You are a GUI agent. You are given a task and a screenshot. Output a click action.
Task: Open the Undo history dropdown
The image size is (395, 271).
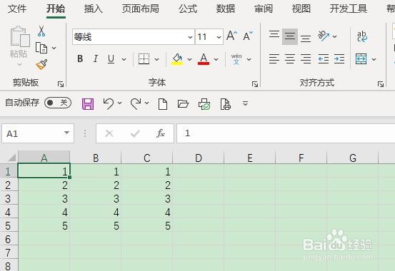[x=120, y=103]
